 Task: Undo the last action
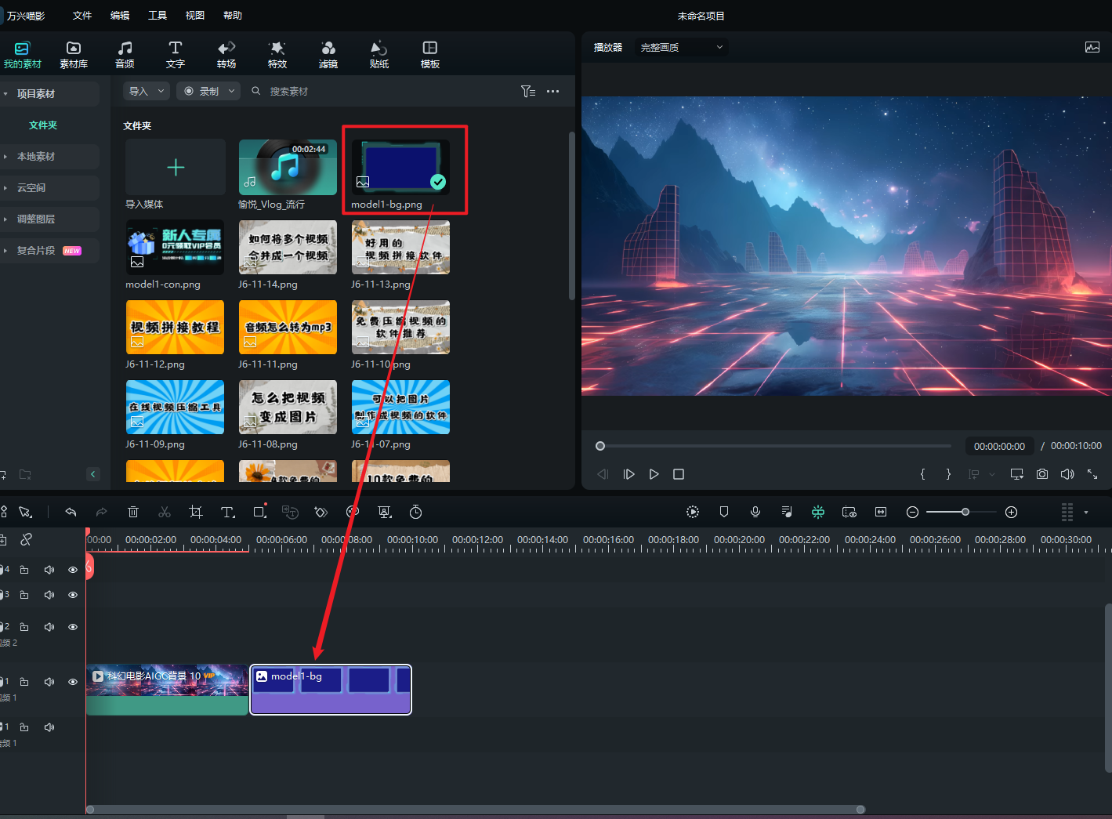[x=71, y=512]
